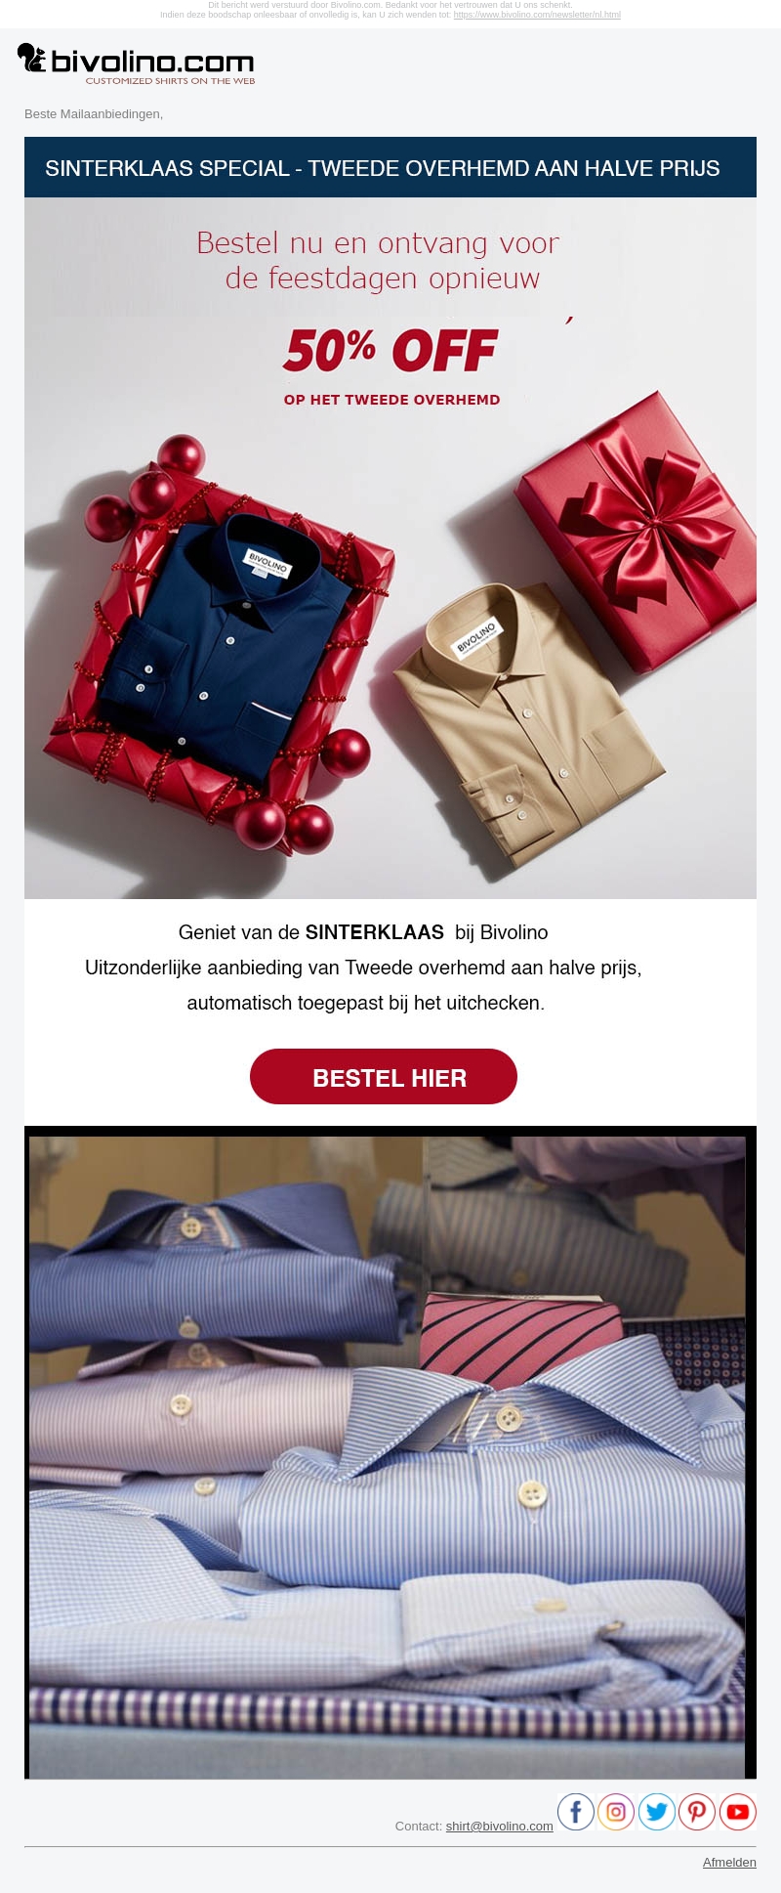Click 'Customized shirts on the web' tagline

coord(170,81)
